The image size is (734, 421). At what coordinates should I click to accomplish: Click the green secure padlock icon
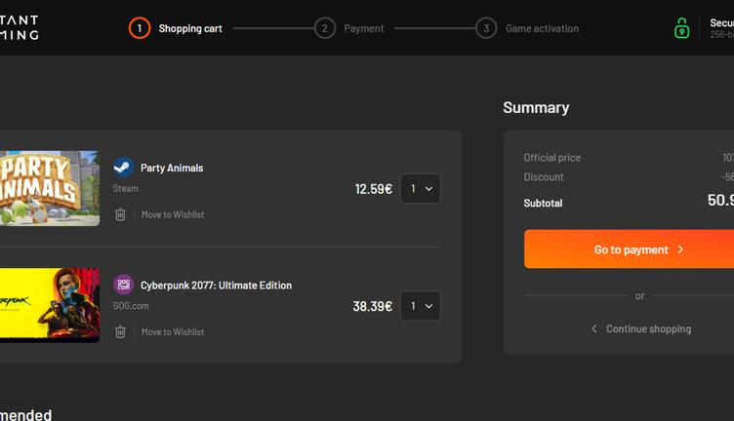[x=681, y=28]
